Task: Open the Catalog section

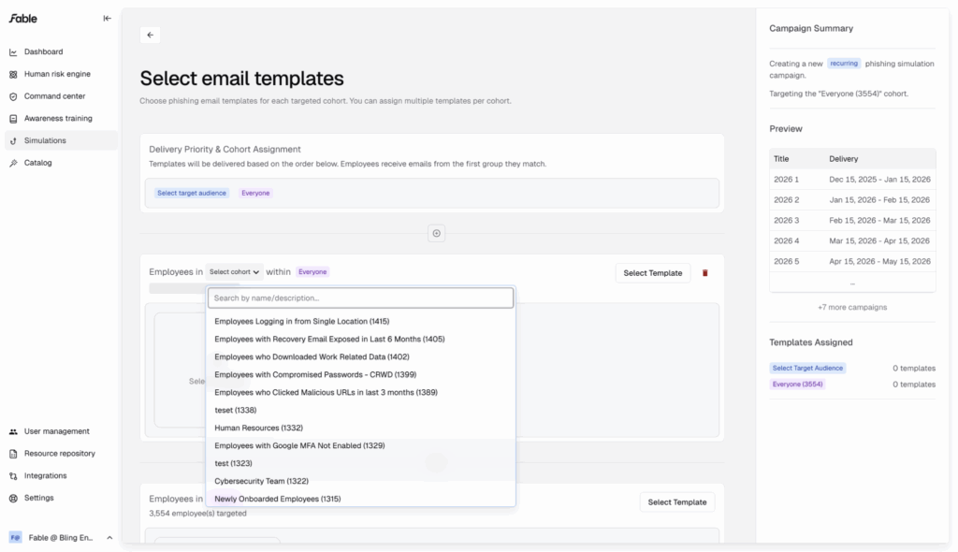Action: tap(37, 163)
